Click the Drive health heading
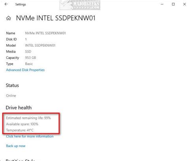Viewport: 187px width, 161px height. [19, 108]
